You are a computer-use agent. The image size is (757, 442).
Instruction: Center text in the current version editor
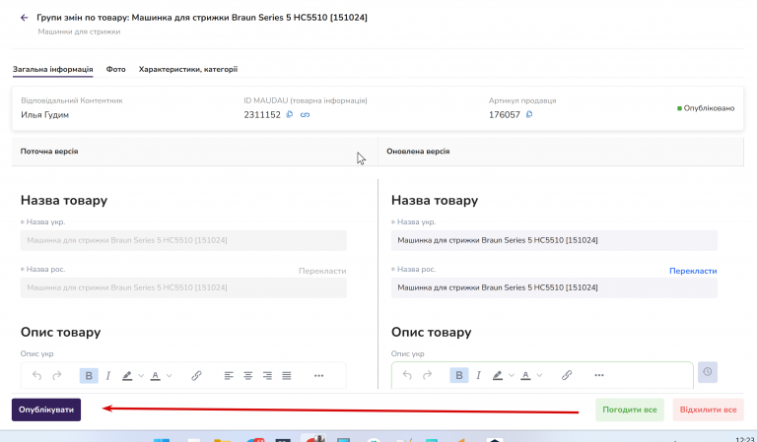tap(248, 375)
